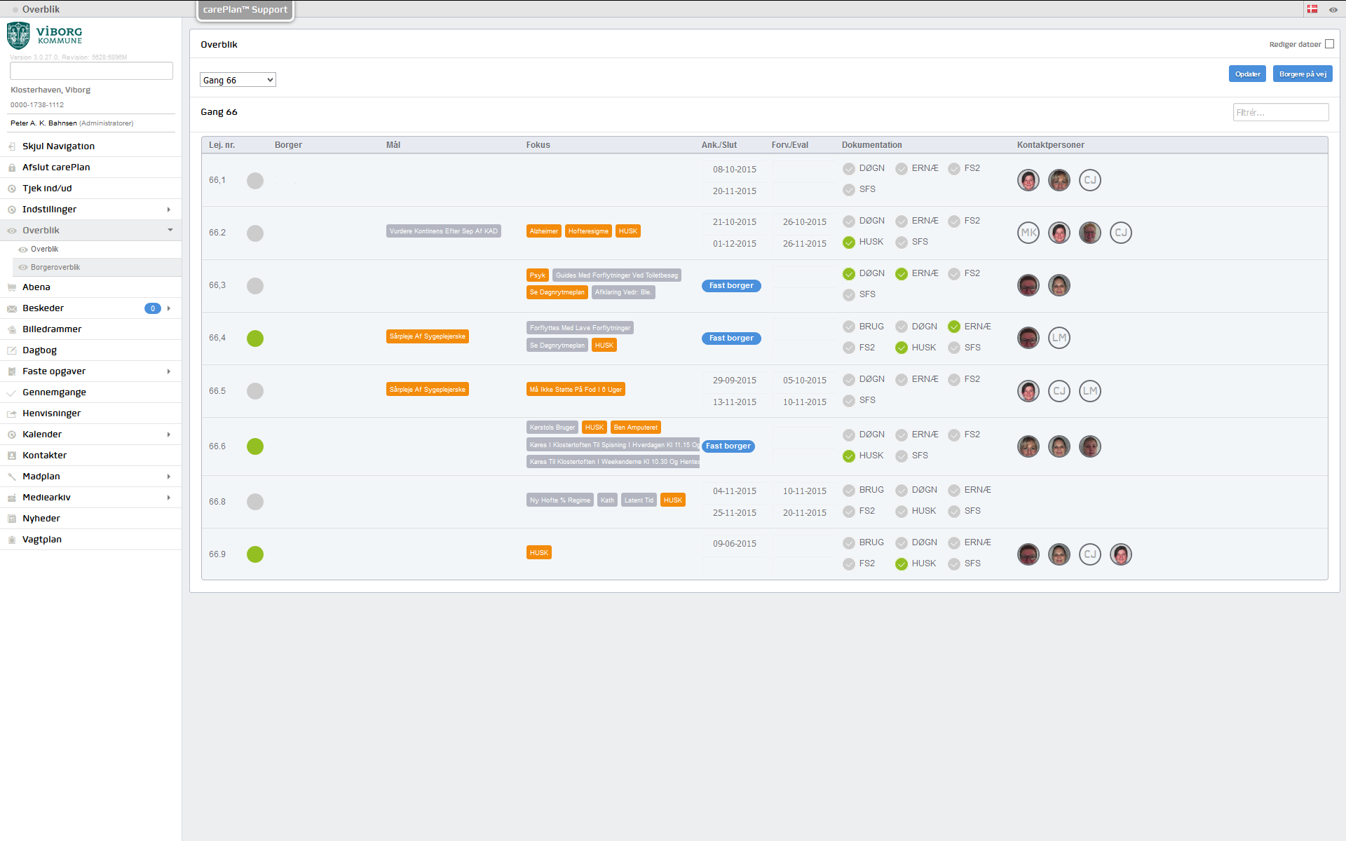Viewport: 1346px width, 841px height.
Task: Click the eye icon in top bar
Action: point(1333,10)
